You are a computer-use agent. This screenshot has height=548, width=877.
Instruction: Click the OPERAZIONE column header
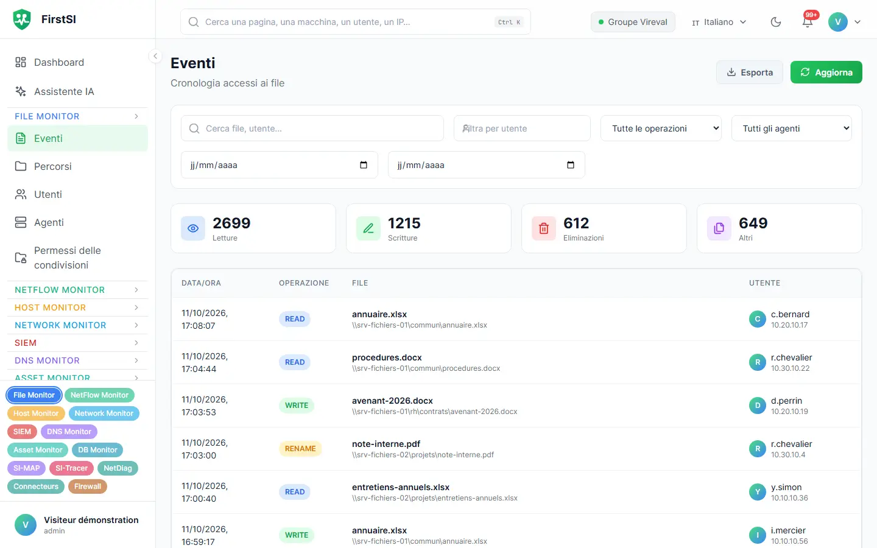click(304, 283)
